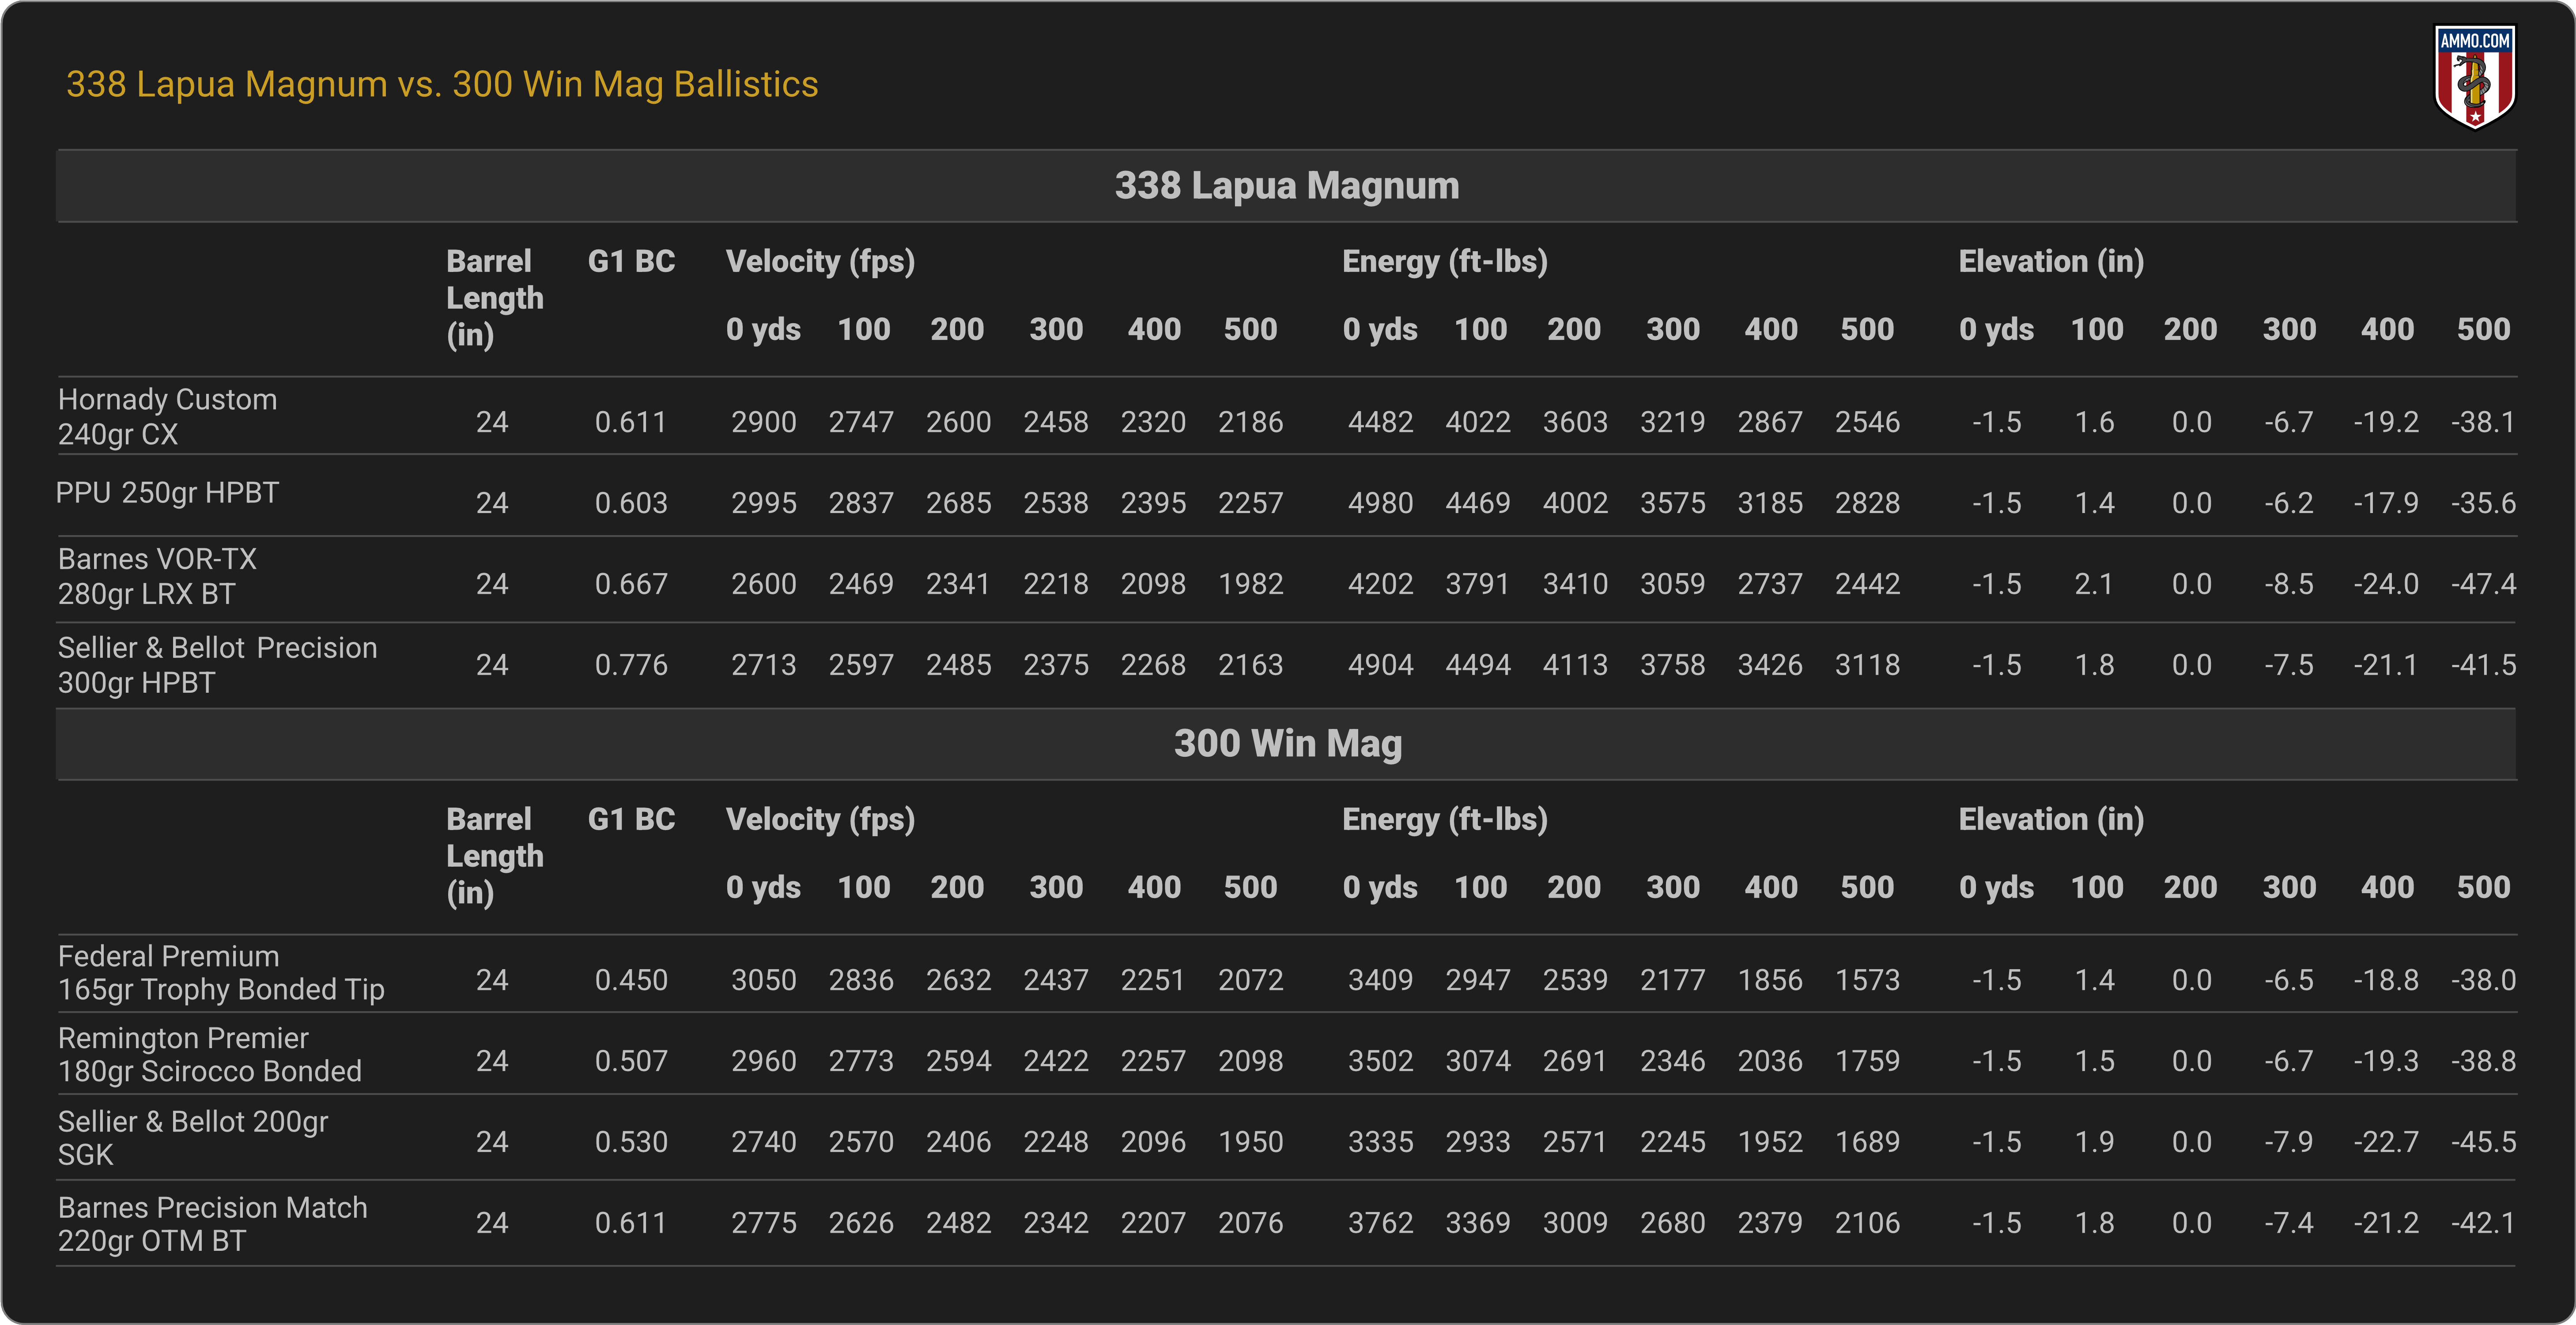Click Sellier & Bellot 200gr G1 BC 0.530

click(631, 1142)
